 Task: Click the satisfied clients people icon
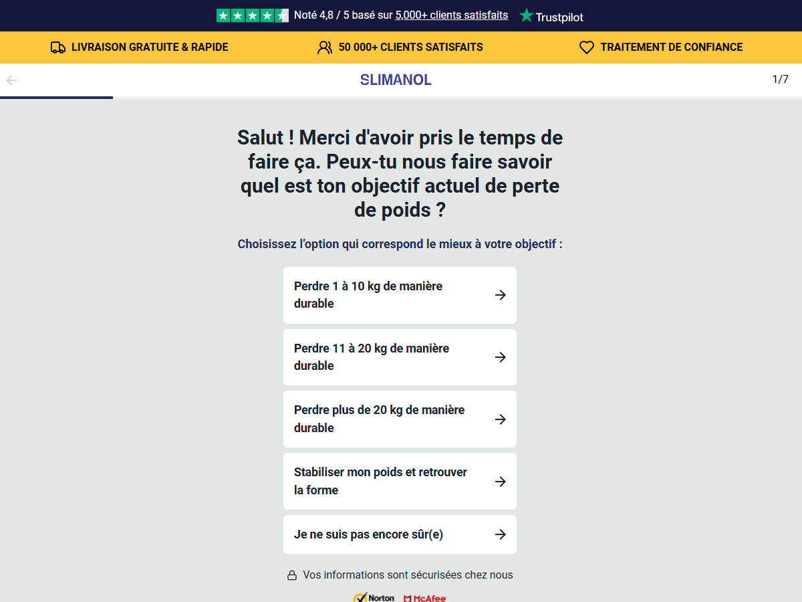tap(325, 47)
